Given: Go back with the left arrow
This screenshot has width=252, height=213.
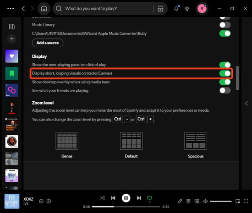Looking at the screenshot, I should (x=23, y=9).
